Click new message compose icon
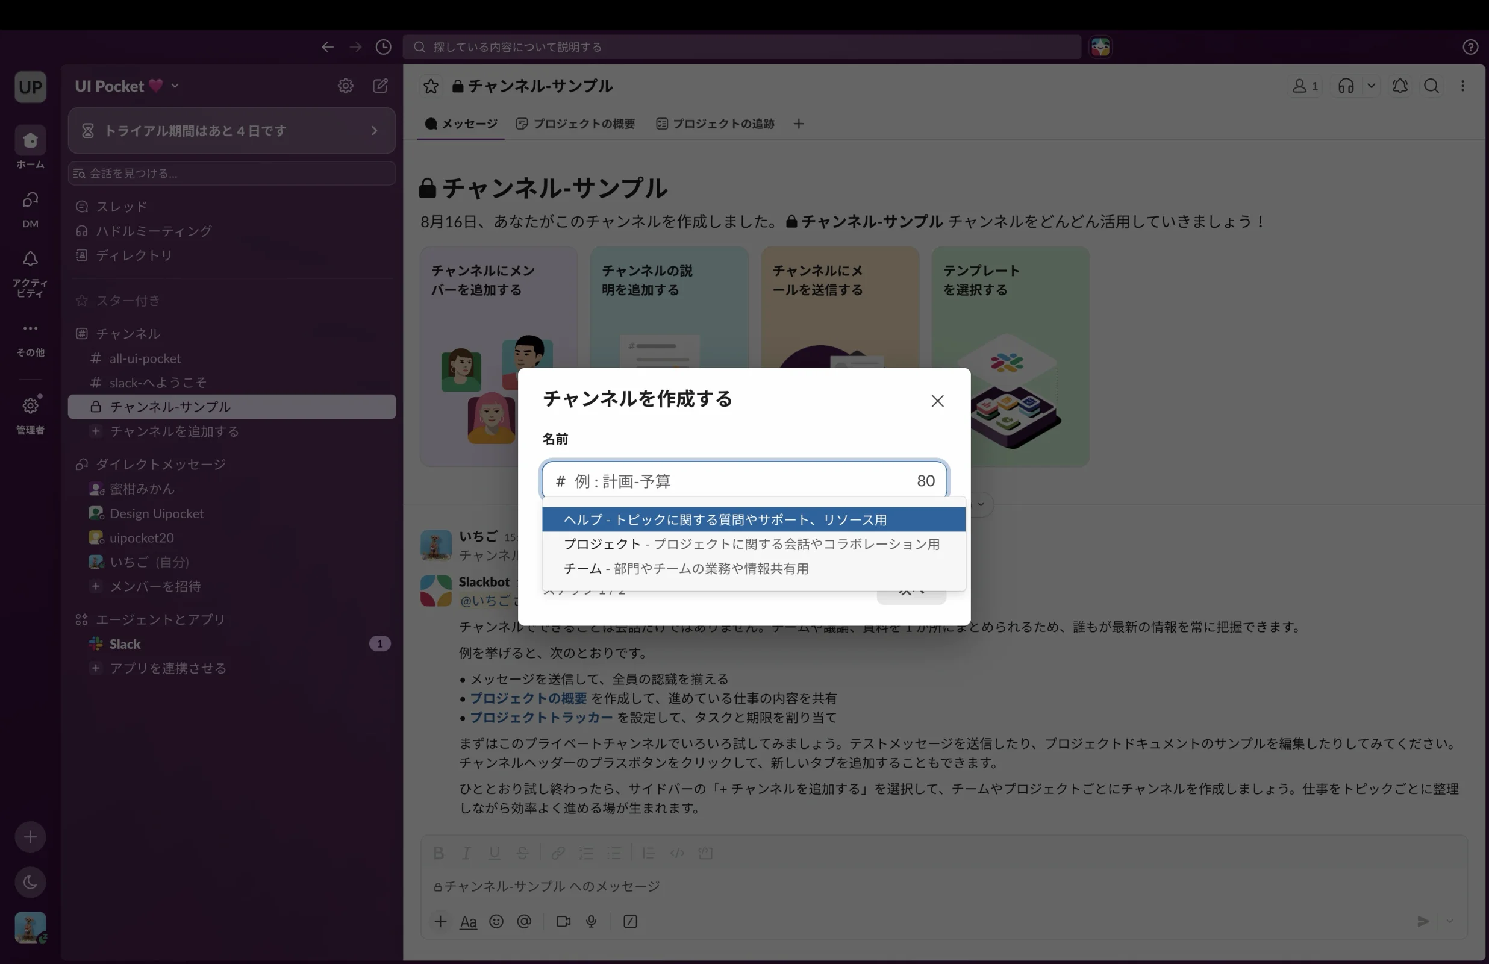The height and width of the screenshot is (964, 1489). pyautogui.click(x=381, y=86)
